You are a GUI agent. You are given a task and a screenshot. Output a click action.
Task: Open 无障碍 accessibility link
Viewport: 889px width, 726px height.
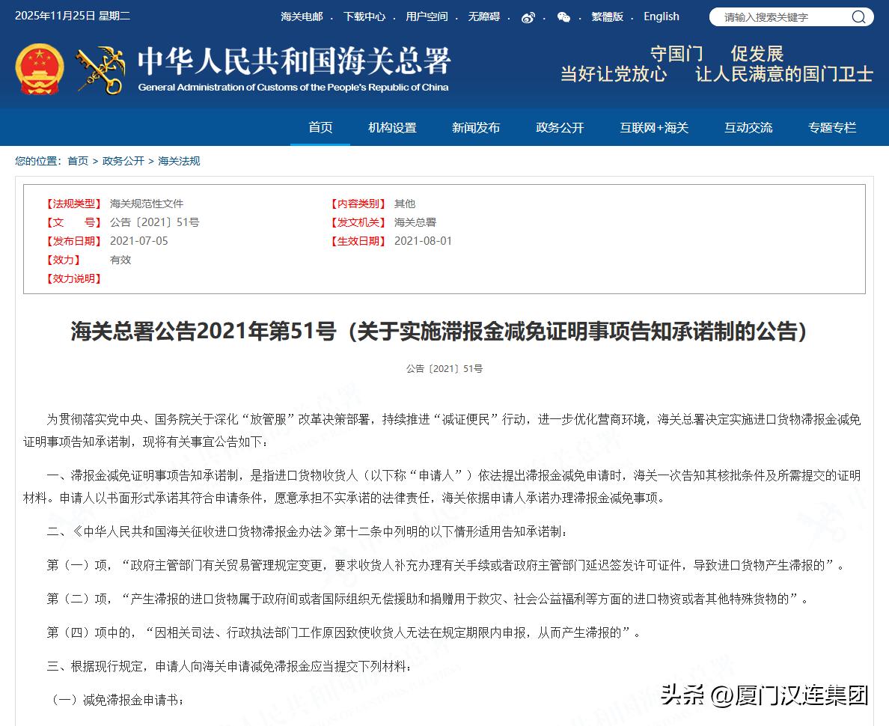[x=483, y=16]
